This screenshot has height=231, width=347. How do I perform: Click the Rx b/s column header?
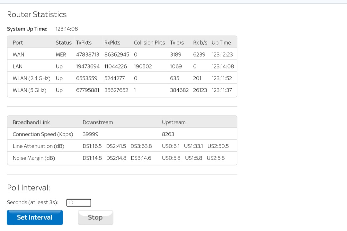tap(200, 42)
